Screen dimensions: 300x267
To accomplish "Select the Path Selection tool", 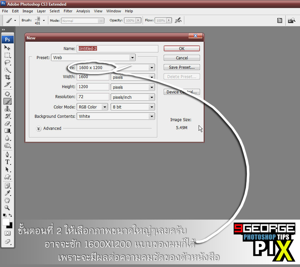I will [x=7, y=170].
